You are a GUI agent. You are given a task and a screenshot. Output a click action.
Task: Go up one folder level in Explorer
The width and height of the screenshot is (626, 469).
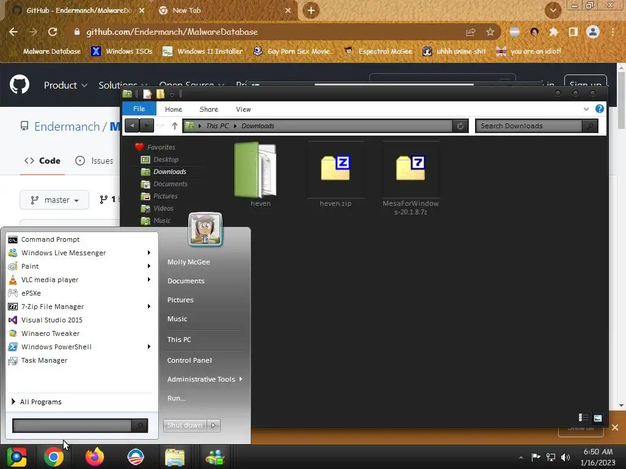coord(174,126)
